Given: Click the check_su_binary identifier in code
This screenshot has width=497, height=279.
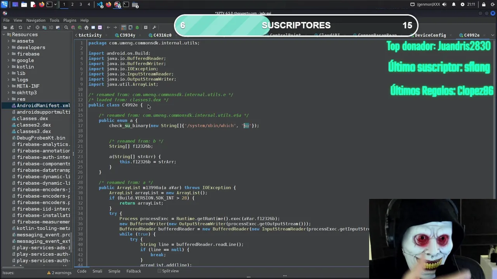Looking at the screenshot, I should coord(129,126).
